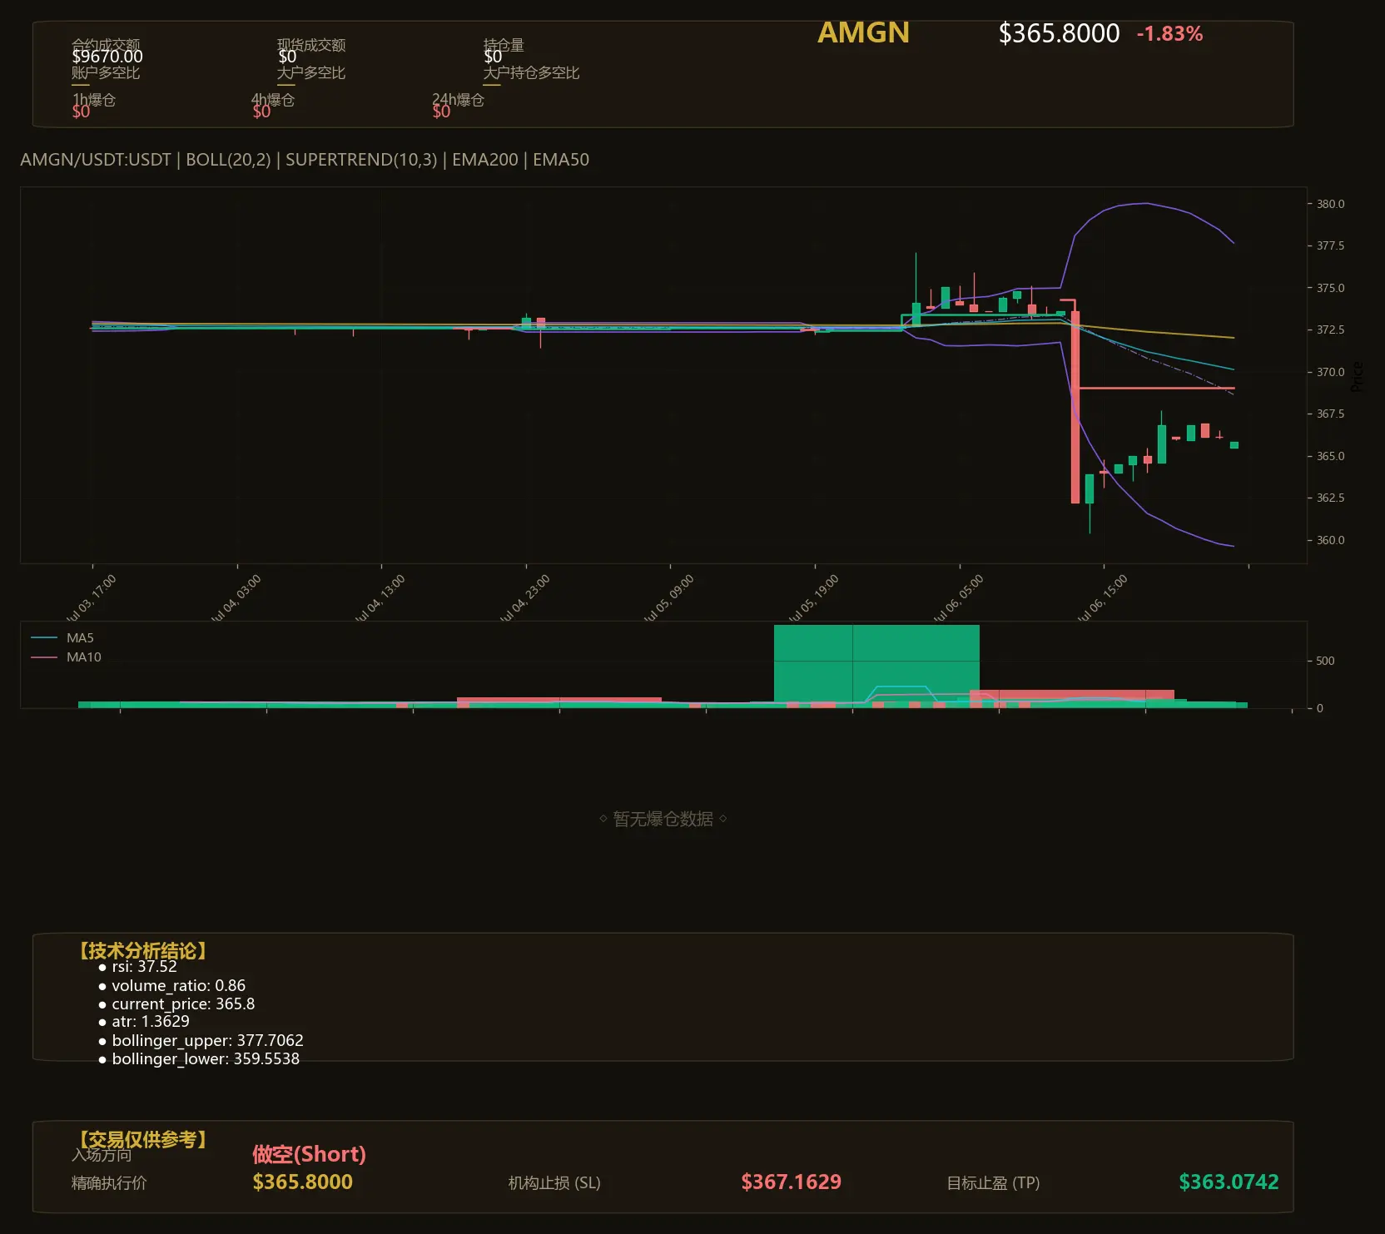This screenshot has height=1234, width=1385.
Task: Click the 377.5 price axis label
Action: [x=1330, y=245]
